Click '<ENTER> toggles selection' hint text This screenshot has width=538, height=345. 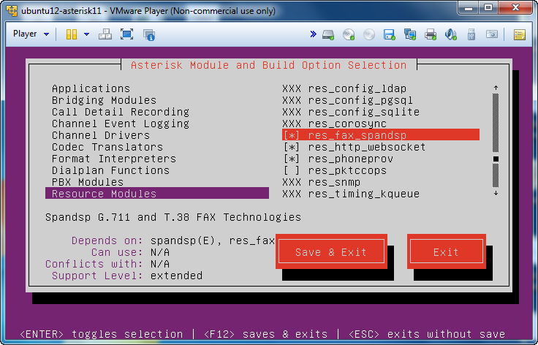pos(101,334)
